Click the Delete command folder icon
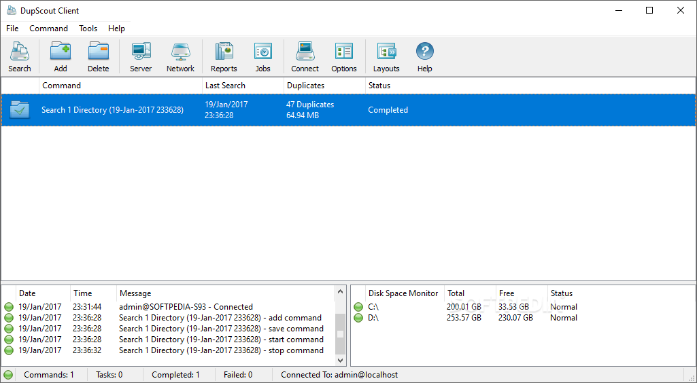This screenshot has width=697, height=383. tap(98, 51)
